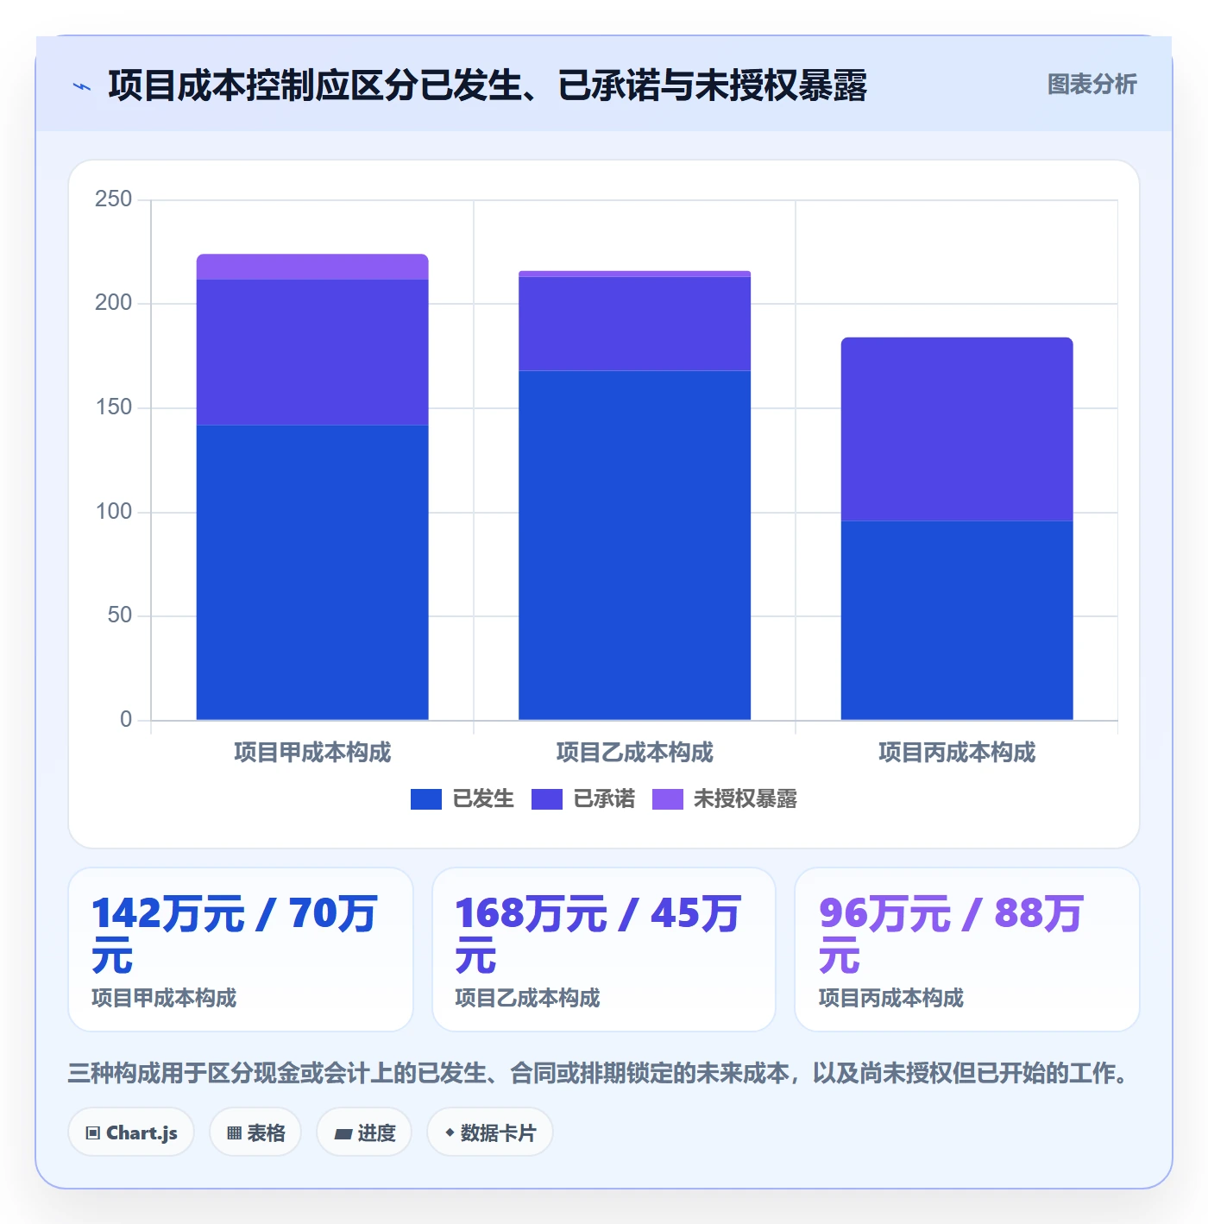Select the Chart.js tag

(131, 1133)
